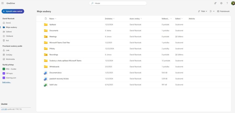
Task: Open the view options list dropdown
Action: pos(212,11)
